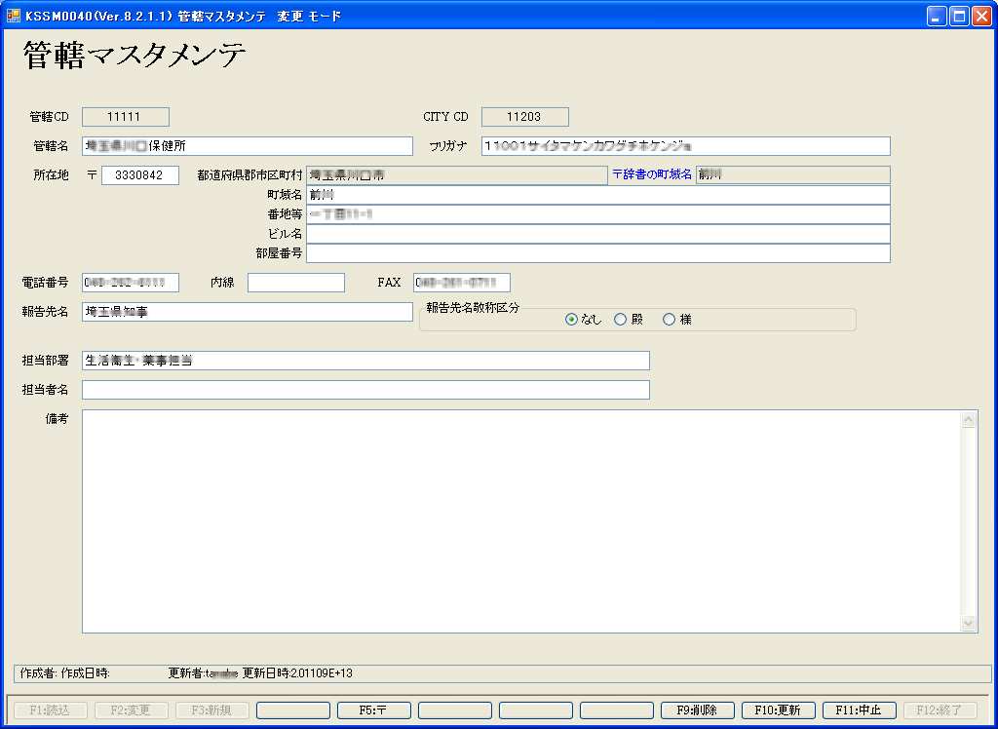Screen dimensions: 998x729
Task: Click the 町域名 input field
Action: 597,195
